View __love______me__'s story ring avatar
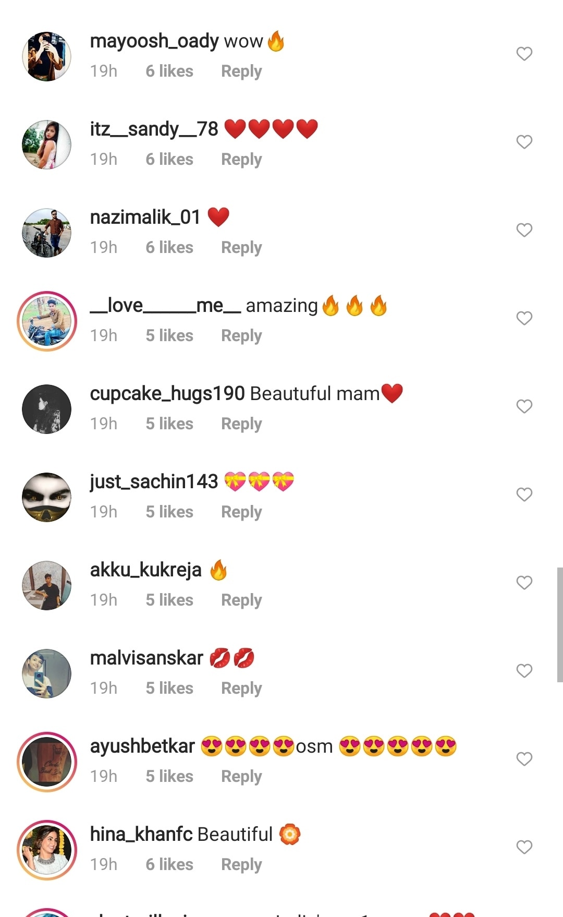 pos(47,321)
